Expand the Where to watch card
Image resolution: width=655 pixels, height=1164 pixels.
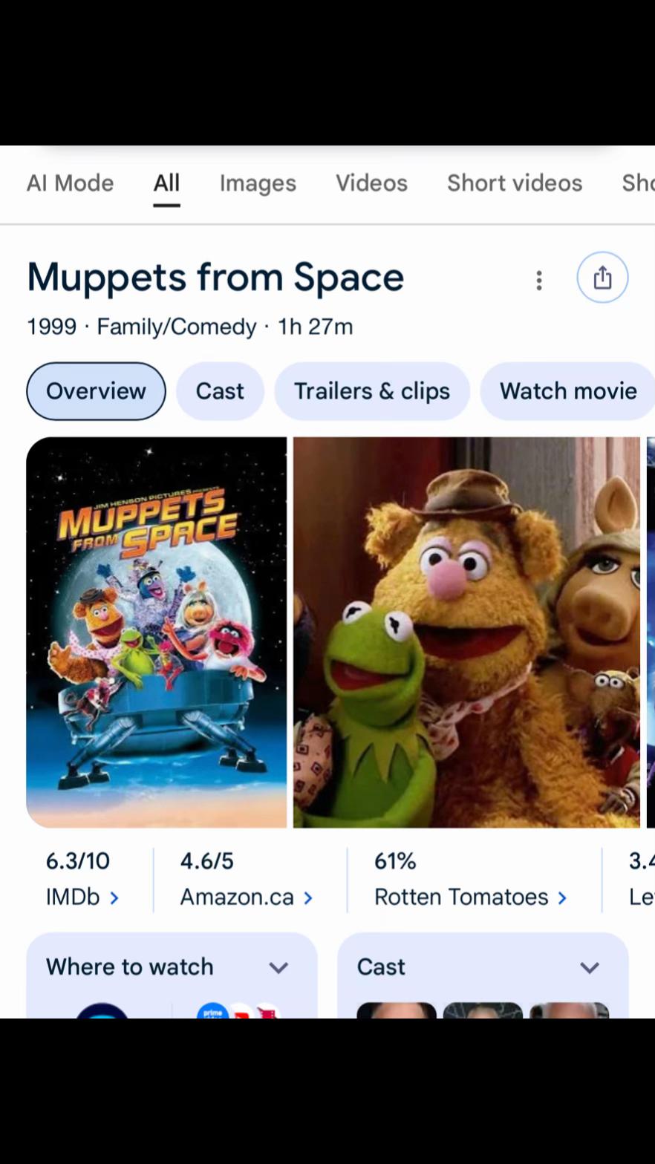click(278, 967)
